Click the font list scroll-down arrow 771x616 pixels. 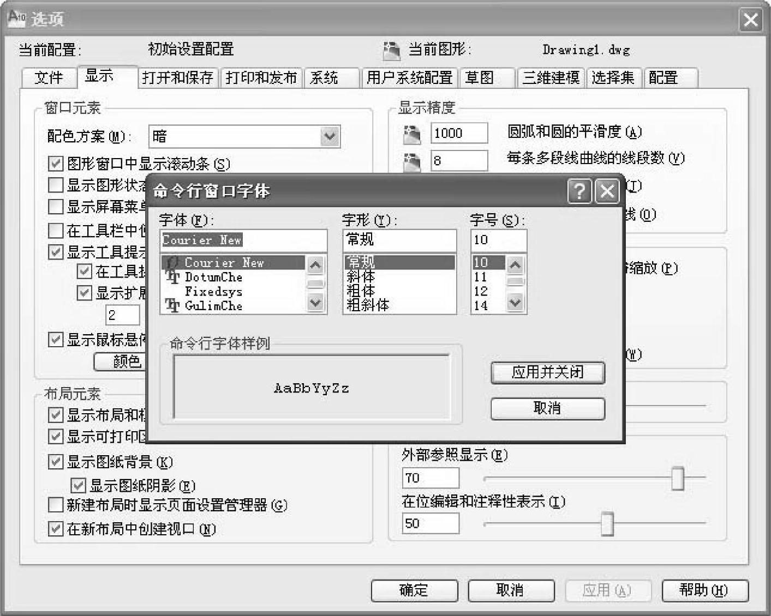point(315,302)
